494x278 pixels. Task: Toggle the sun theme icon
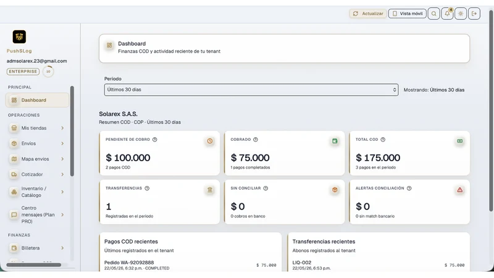coord(461,14)
